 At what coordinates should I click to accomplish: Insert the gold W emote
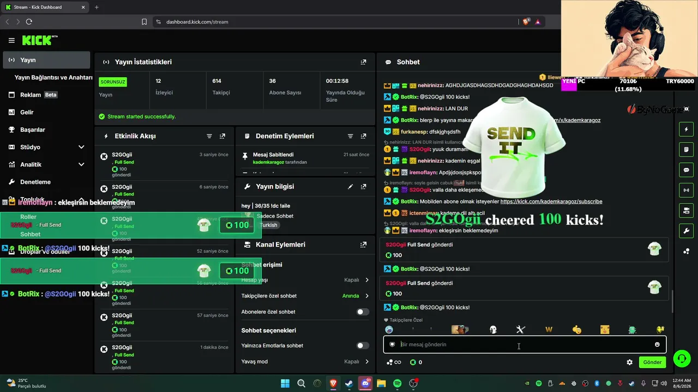(549, 329)
